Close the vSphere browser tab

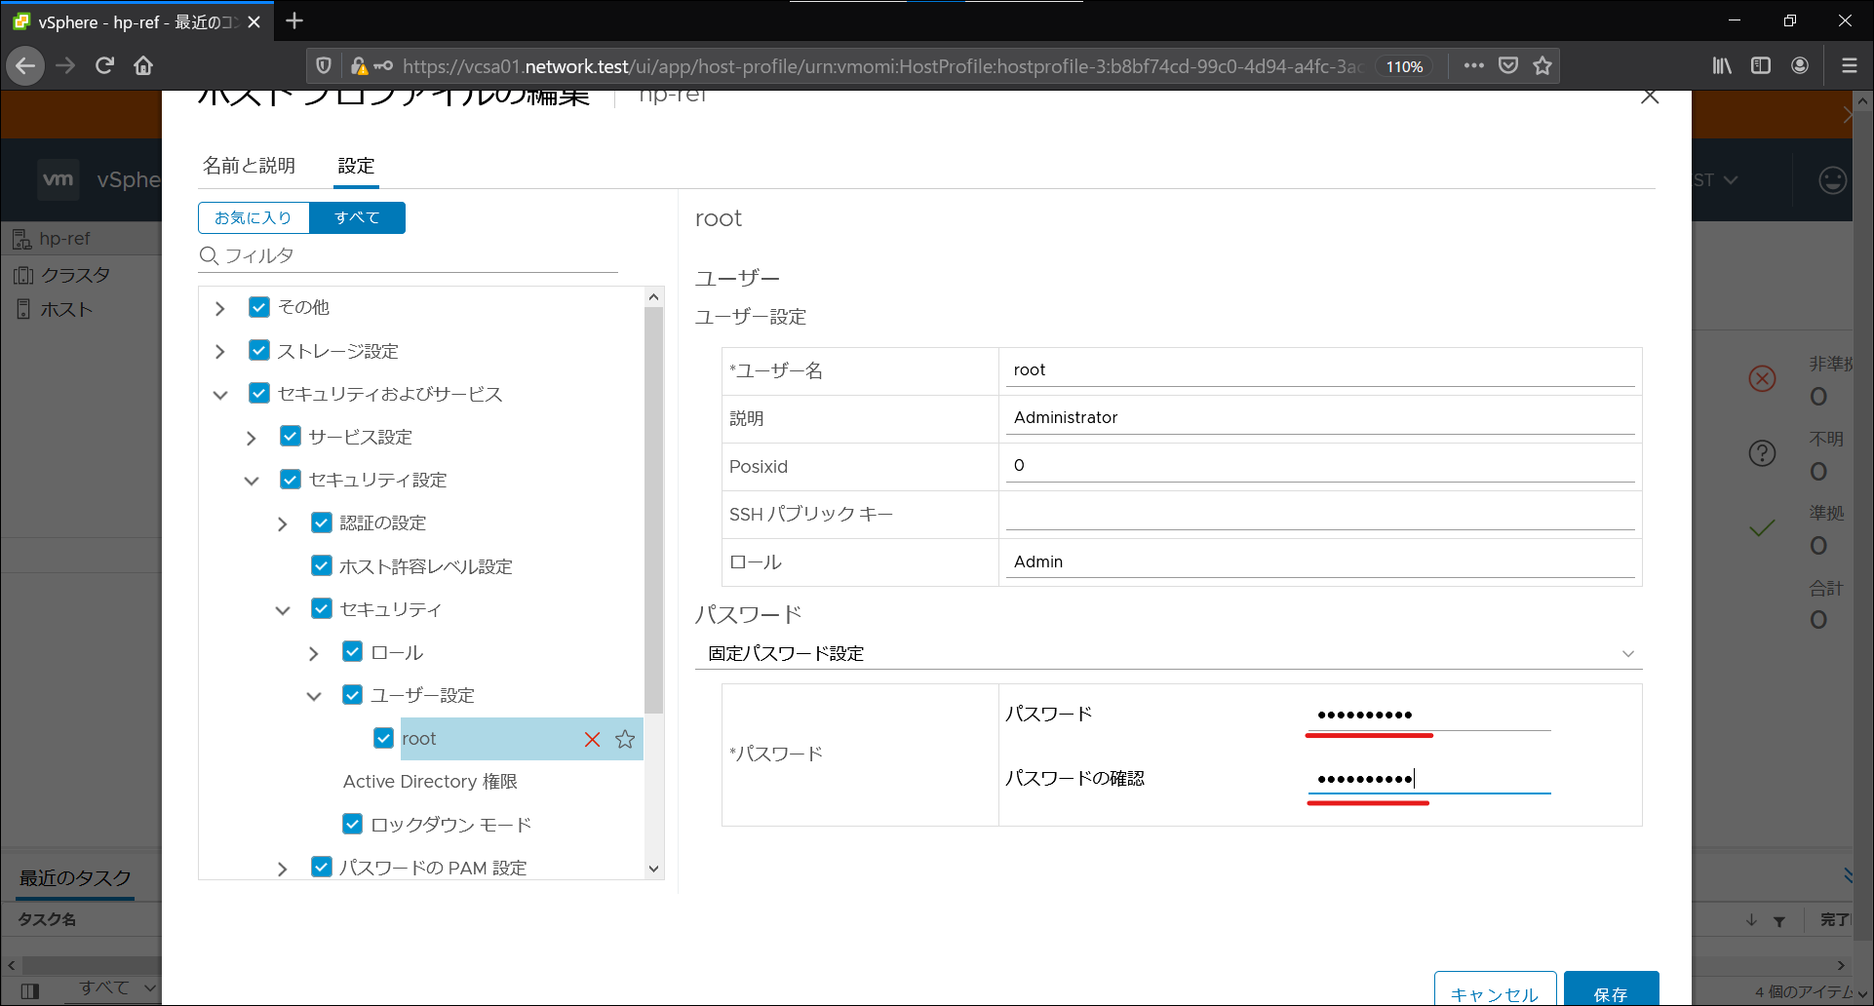click(254, 21)
